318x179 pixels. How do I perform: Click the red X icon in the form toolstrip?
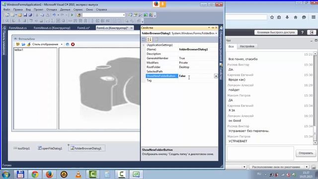[x=73, y=44]
